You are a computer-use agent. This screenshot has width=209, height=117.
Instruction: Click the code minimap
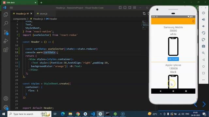pyautogui.click(x=145, y=25)
